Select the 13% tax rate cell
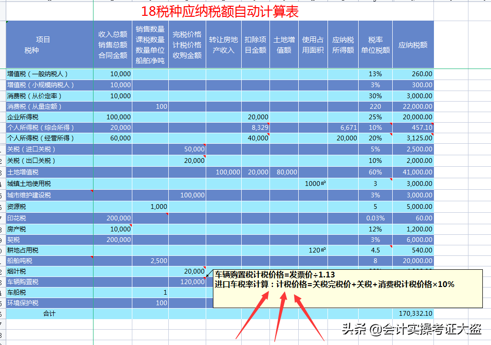The height and width of the screenshot is (345, 491). [375, 74]
